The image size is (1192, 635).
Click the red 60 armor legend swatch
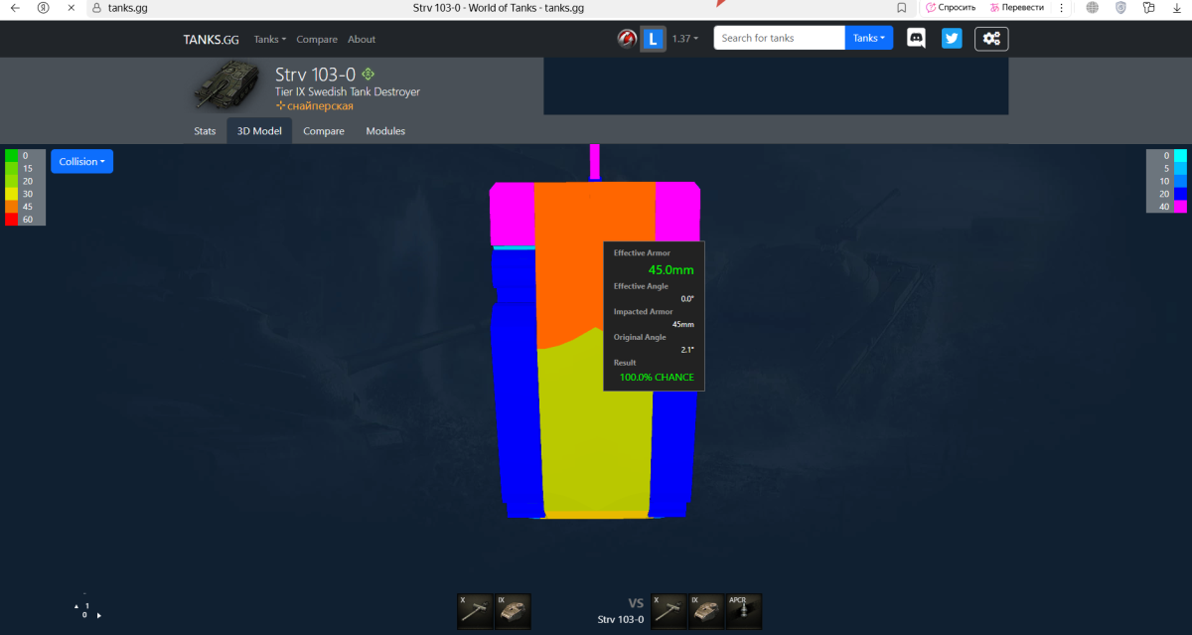tap(11, 220)
